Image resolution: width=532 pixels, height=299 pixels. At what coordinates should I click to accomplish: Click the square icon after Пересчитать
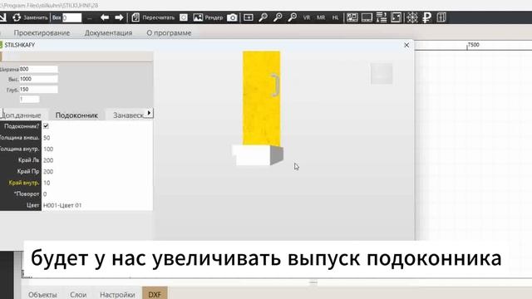184,17
